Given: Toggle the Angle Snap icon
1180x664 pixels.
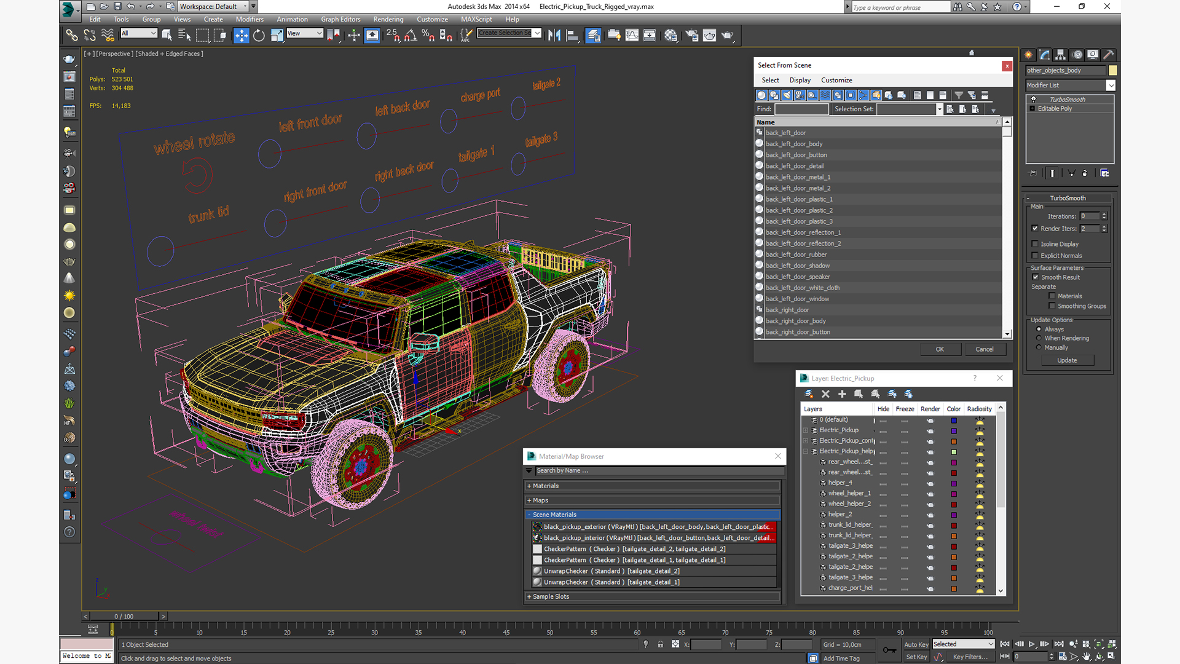Looking at the screenshot, I should pos(411,35).
